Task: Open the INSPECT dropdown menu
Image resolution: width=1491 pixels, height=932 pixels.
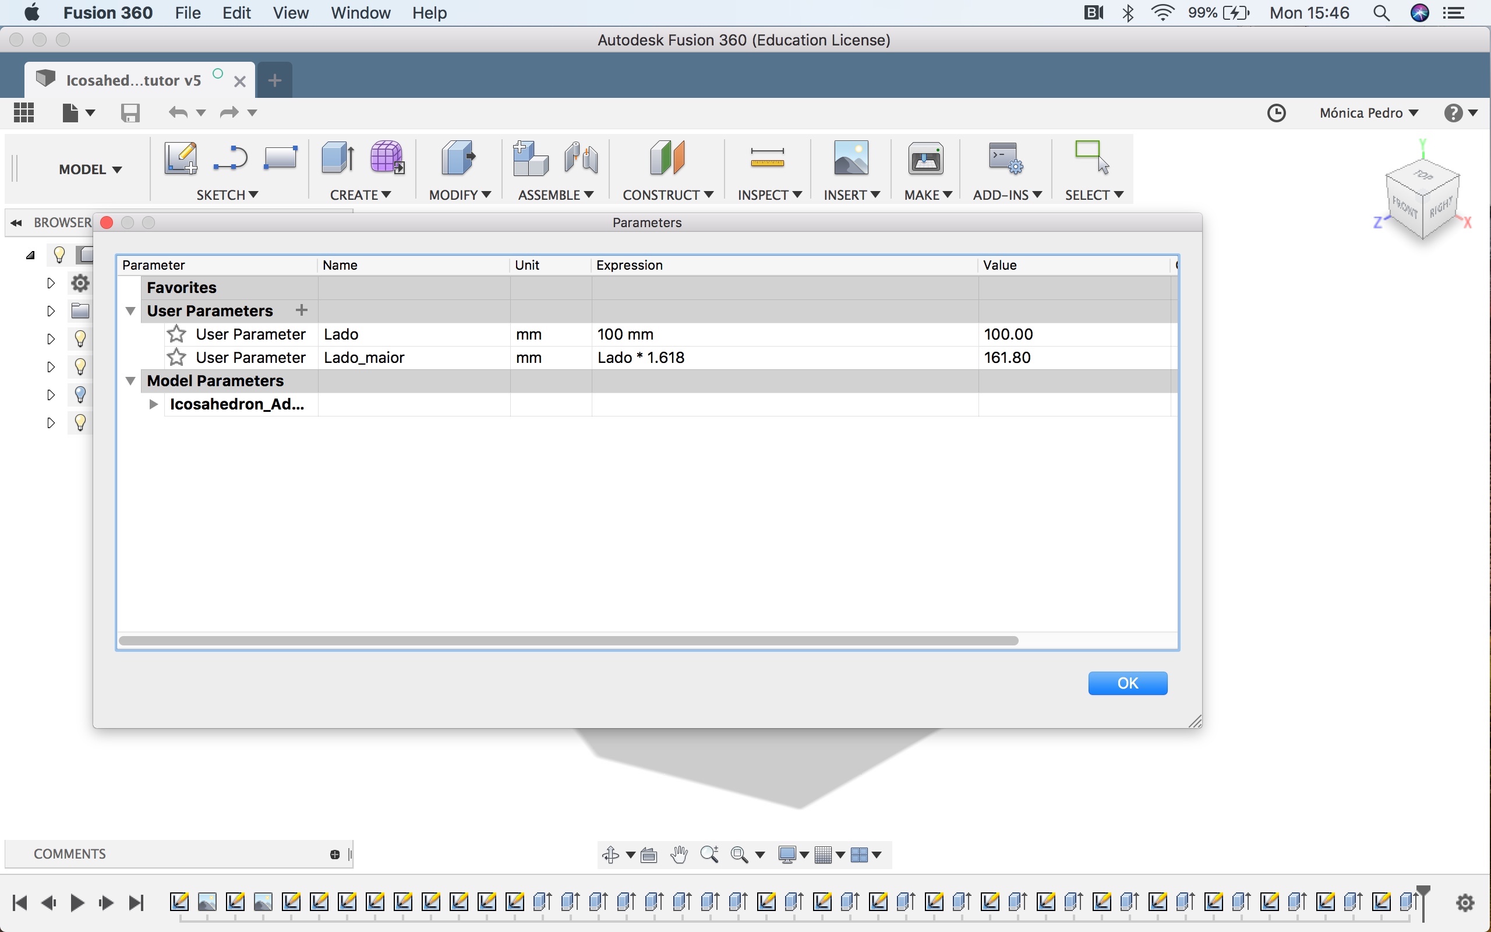Action: (769, 195)
